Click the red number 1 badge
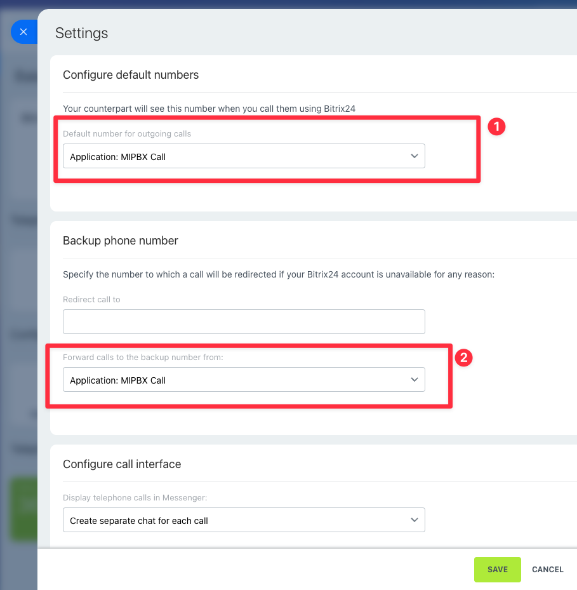The width and height of the screenshot is (577, 590). (496, 127)
